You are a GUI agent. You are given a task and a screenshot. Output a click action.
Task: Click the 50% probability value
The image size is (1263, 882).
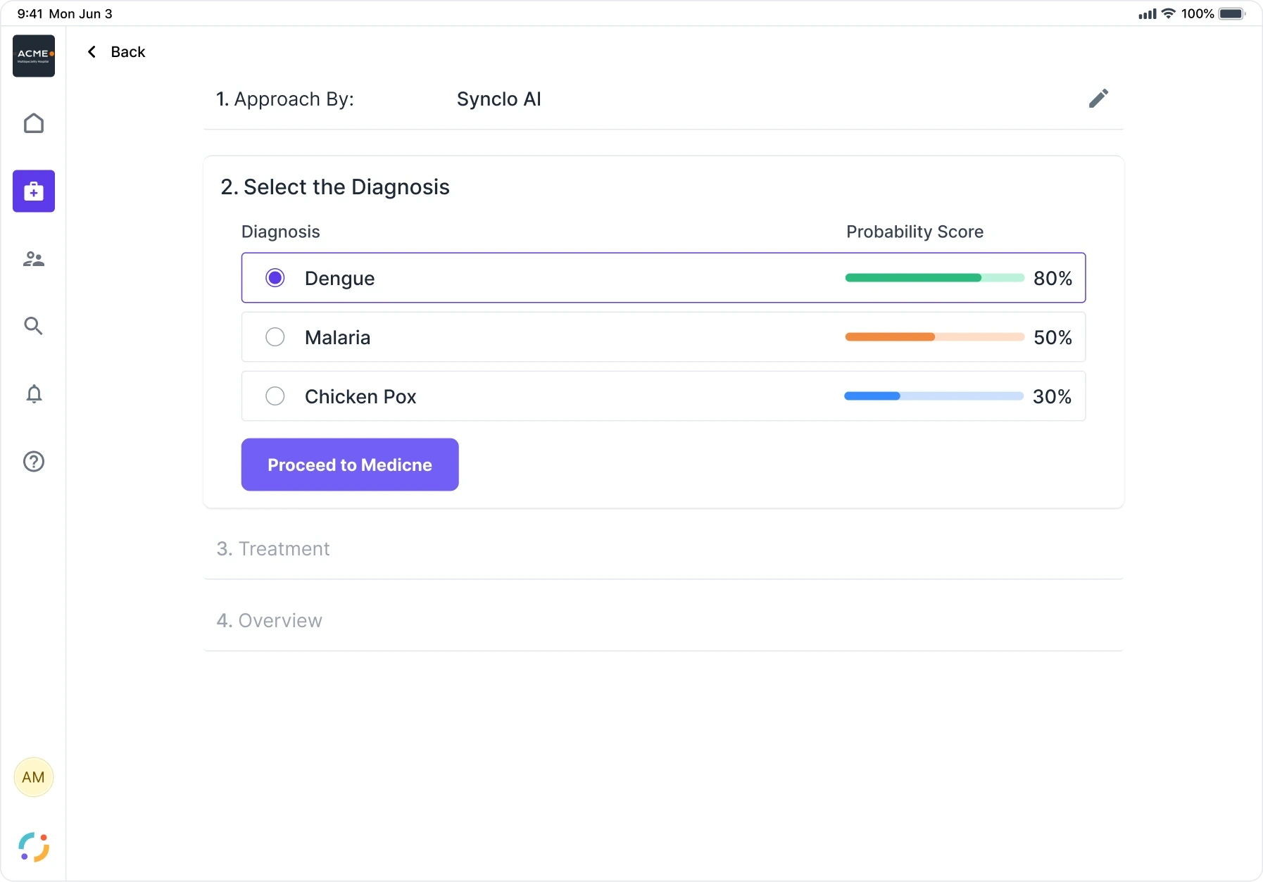point(1052,338)
